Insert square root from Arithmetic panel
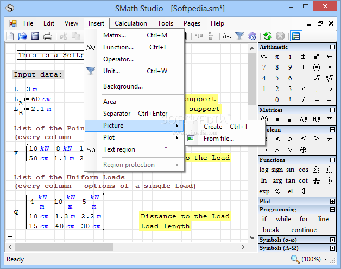This screenshot has width=341, height=269. click(x=317, y=78)
